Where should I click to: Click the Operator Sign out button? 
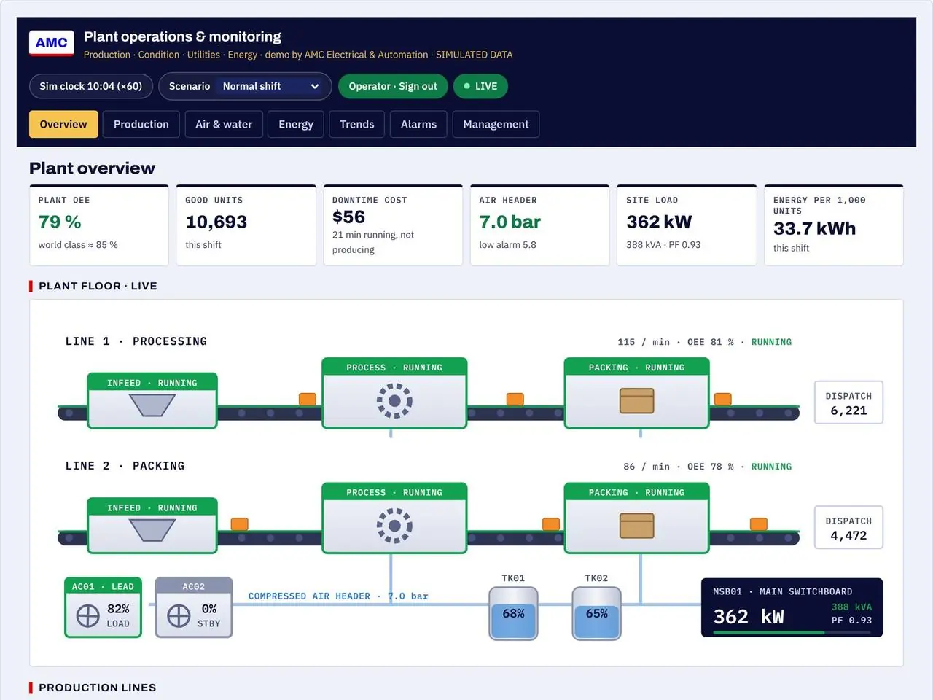(393, 86)
